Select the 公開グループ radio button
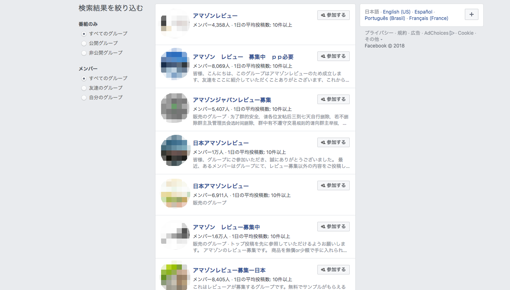Image resolution: width=510 pixels, height=290 pixels. tap(84, 43)
